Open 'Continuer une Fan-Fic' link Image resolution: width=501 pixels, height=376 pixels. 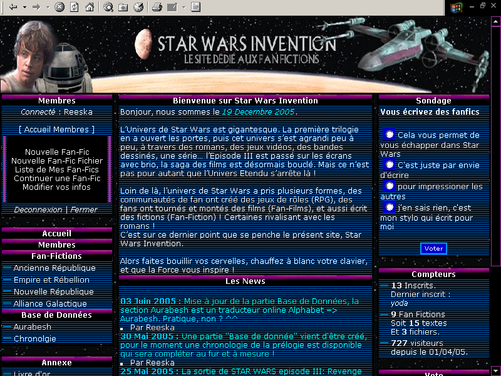coord(57,178)
